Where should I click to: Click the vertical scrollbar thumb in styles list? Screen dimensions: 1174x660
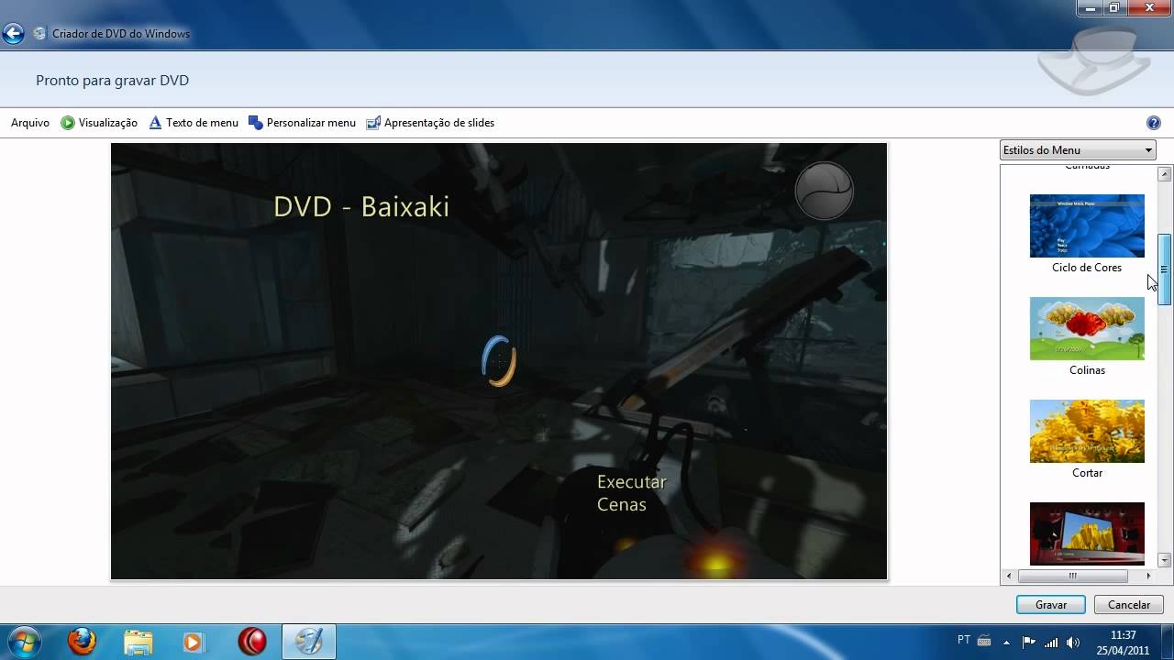click(1165, 269)
